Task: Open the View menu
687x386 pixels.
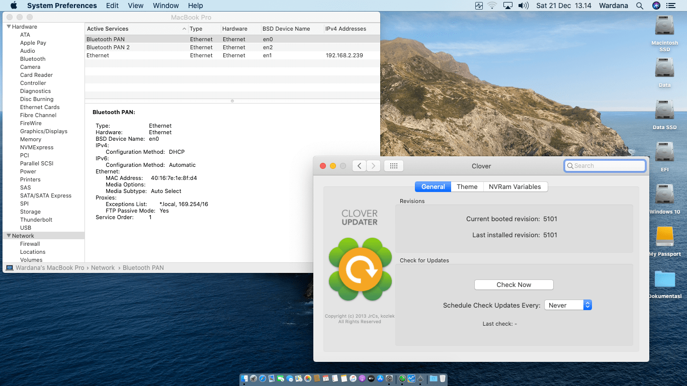Action: (x=136, y=6)
